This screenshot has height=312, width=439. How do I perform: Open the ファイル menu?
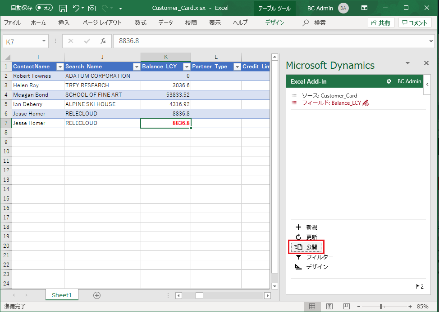click(12, 22)
